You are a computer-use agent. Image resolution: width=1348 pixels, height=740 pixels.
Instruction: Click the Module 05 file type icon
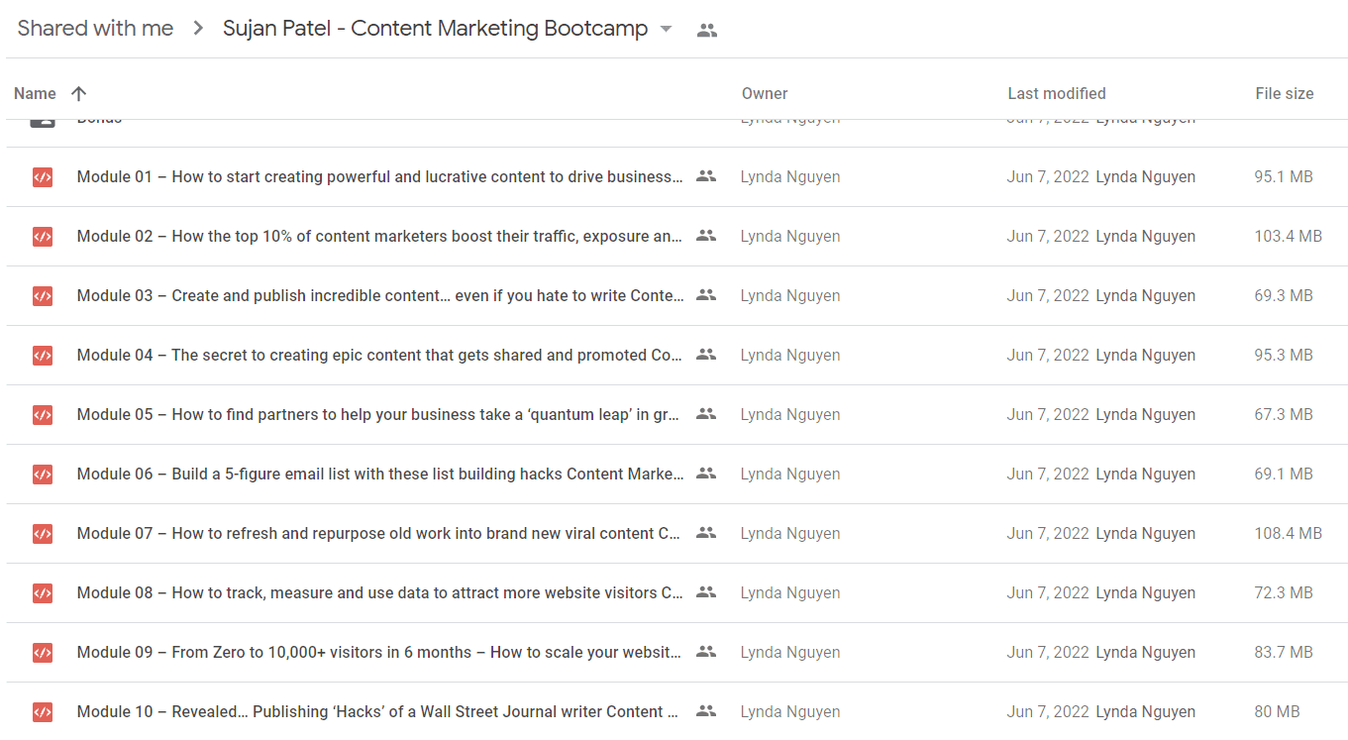[x=42, y=415]
